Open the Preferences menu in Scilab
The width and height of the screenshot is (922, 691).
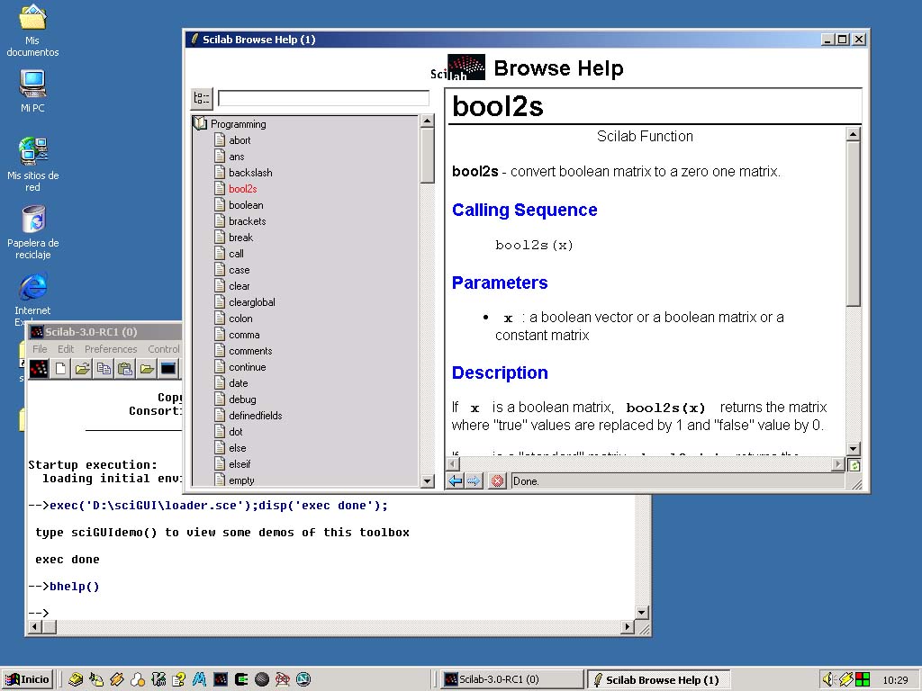(x=111, y=349)
